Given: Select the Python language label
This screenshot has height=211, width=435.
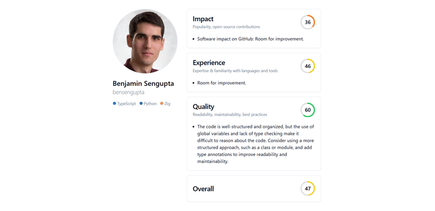Looking at the screenshot, I should click(x=150, y=103).
